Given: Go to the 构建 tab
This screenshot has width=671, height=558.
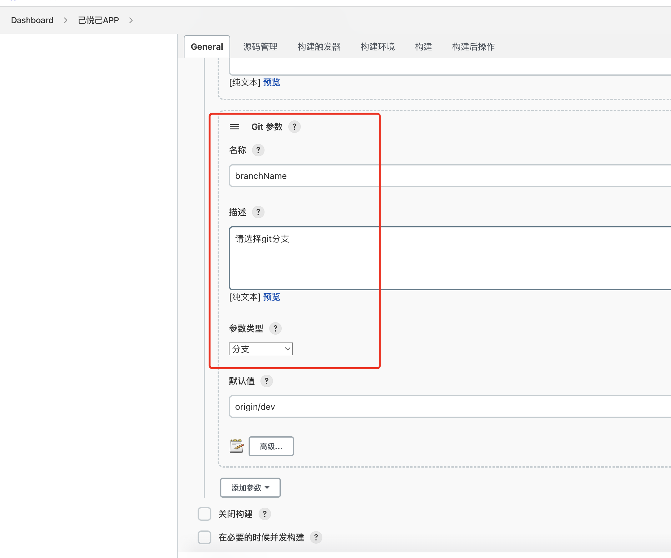Looking at the screenshot, I should coord(423,47).
